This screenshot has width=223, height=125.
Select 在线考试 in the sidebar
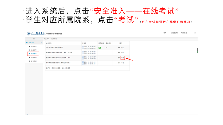click(x=34, y=54)
